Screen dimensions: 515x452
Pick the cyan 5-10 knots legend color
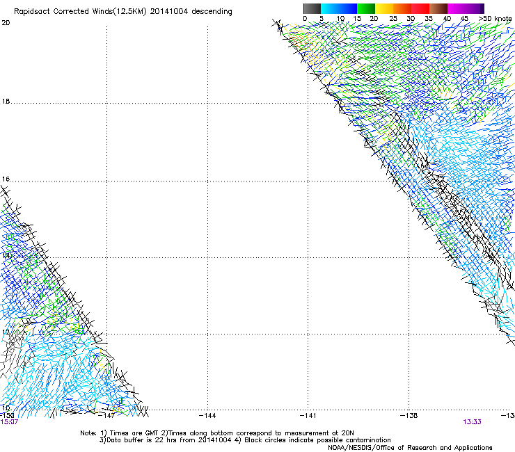(330, 8)
